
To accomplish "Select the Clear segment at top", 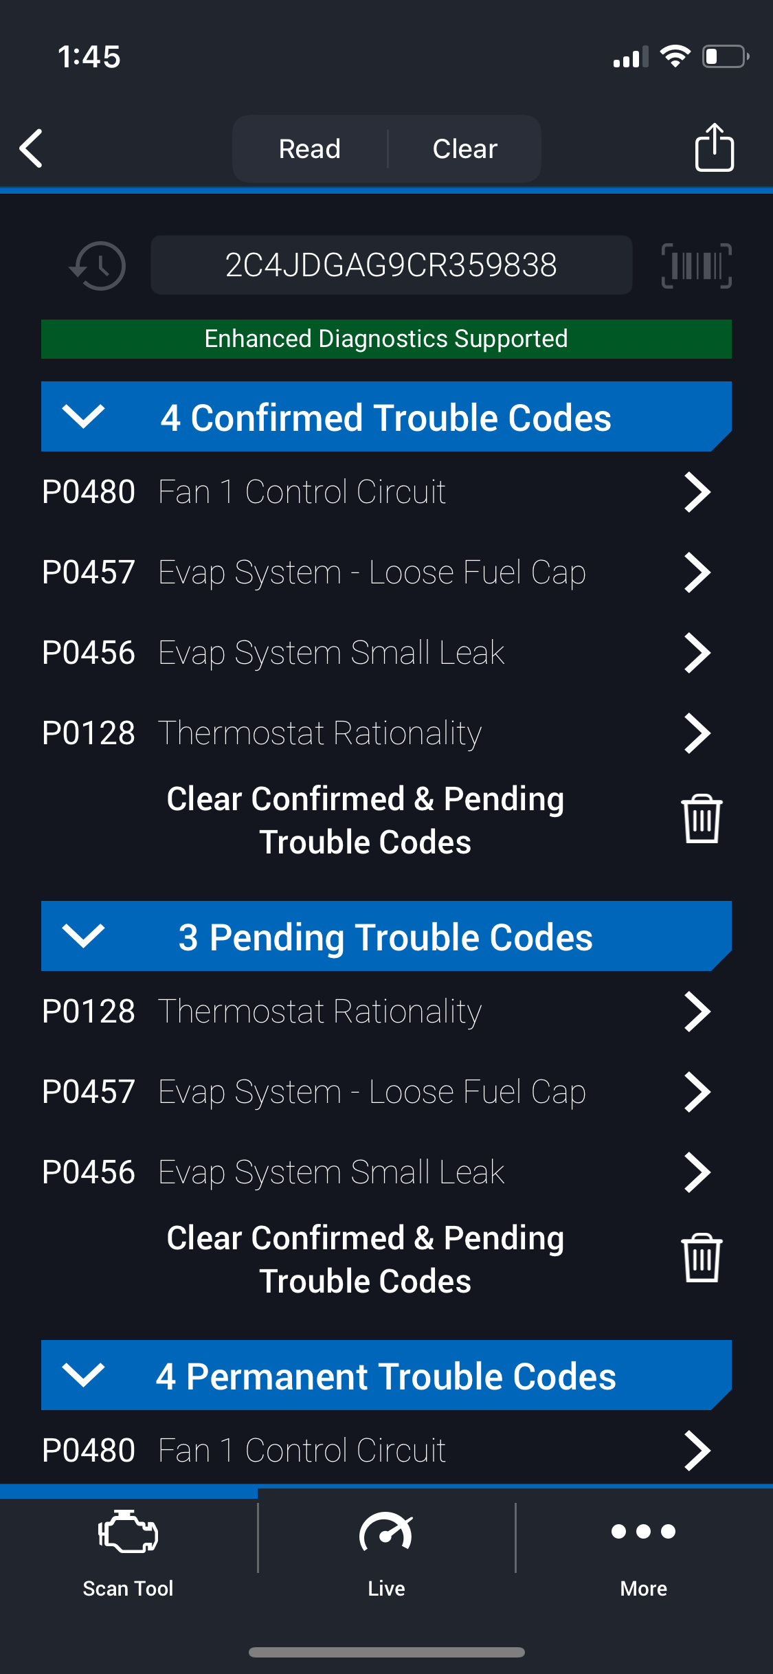I will click(465, 149).
